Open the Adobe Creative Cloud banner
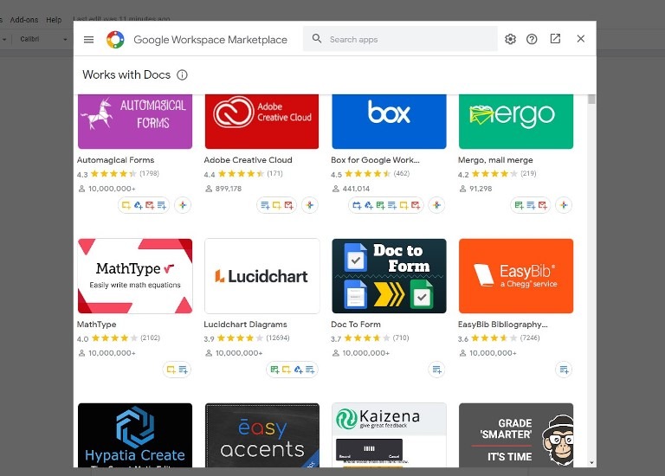The height and width of the screenshot is (476, 665). coord(261,121)
